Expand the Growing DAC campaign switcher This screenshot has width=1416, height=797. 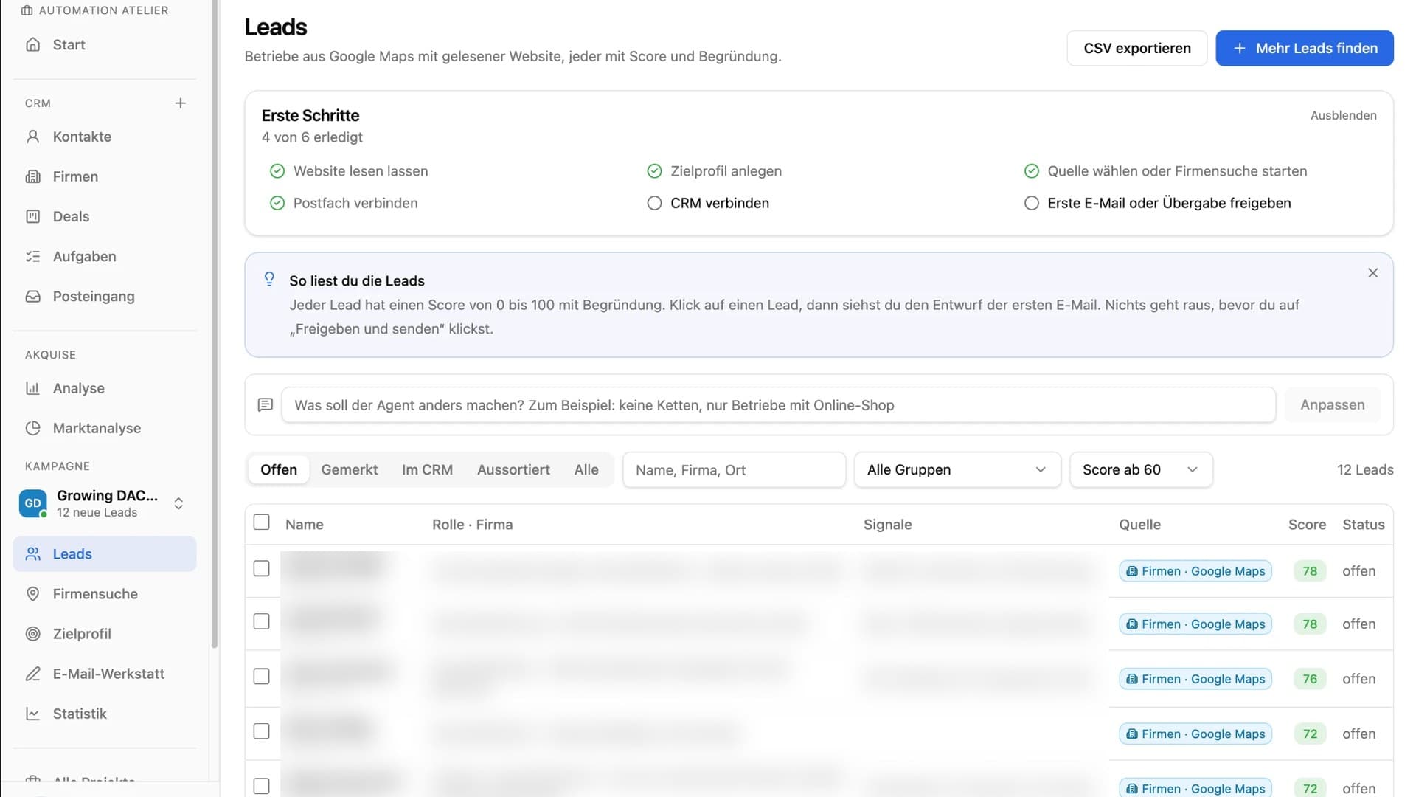[x=178, y=503]
